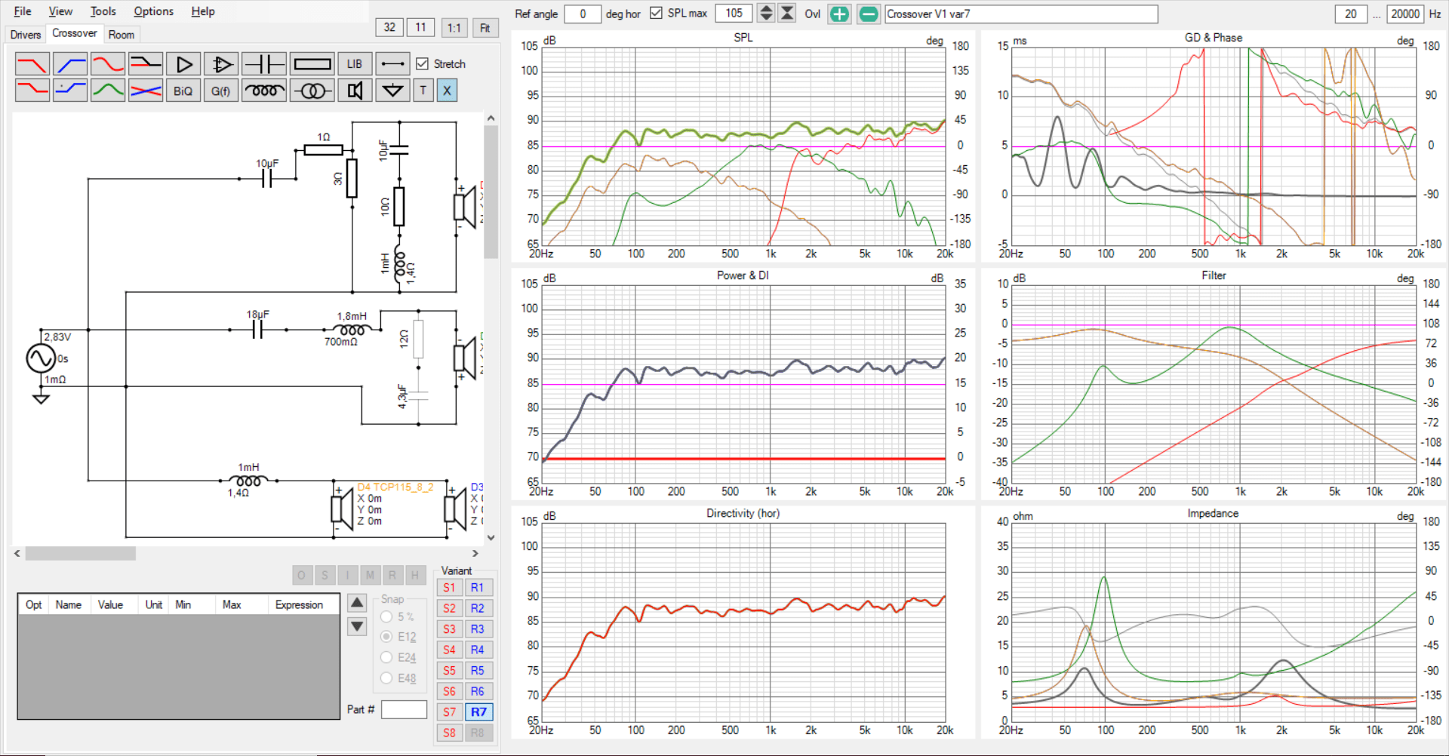Add a red low-pass filter block
1449x756 pixels.
click(32, 64)
